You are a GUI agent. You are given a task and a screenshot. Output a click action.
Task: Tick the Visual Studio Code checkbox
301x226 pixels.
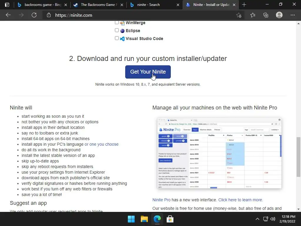point(117,38)
